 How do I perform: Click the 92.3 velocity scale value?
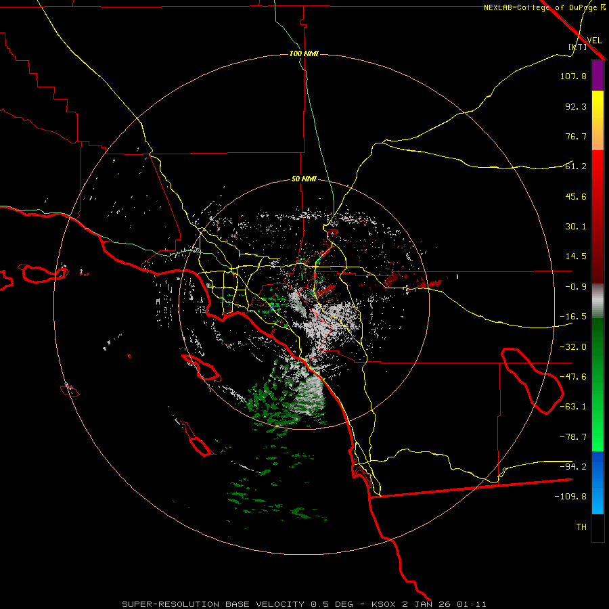(576, 106)
